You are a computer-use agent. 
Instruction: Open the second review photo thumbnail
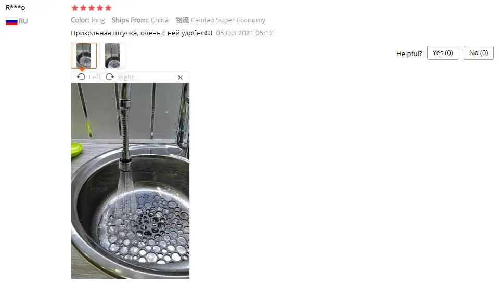112,56
